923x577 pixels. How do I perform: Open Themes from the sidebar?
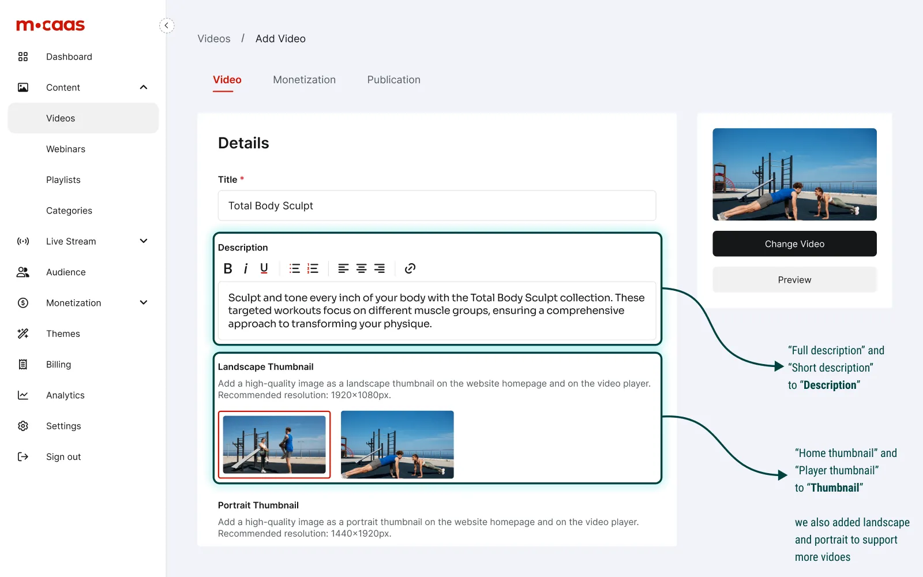pyautogui.click(x=63, y=333)
